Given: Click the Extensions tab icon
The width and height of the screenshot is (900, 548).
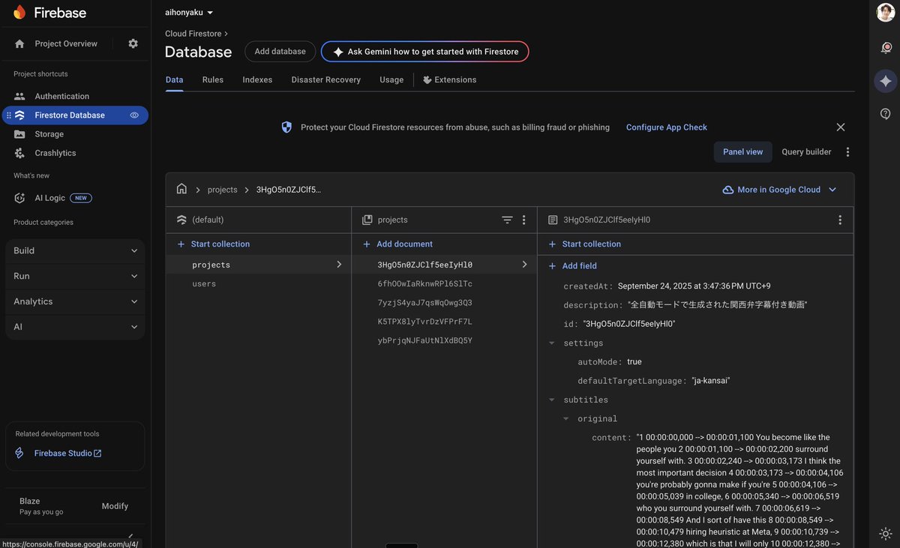Looking at the screenshot, I should pyautogui.click(x=427, y=79).
